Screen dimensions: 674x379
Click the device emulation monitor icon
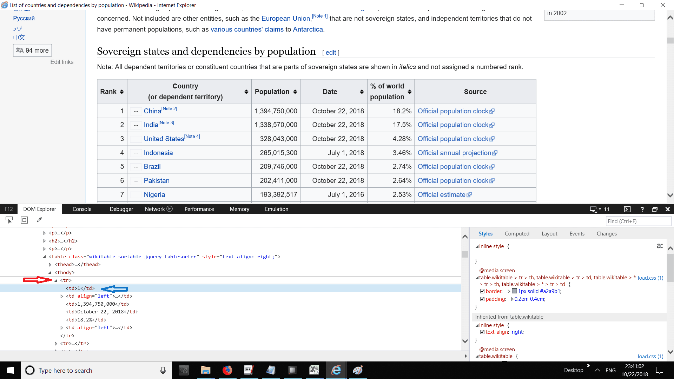[x=593, y=209]
